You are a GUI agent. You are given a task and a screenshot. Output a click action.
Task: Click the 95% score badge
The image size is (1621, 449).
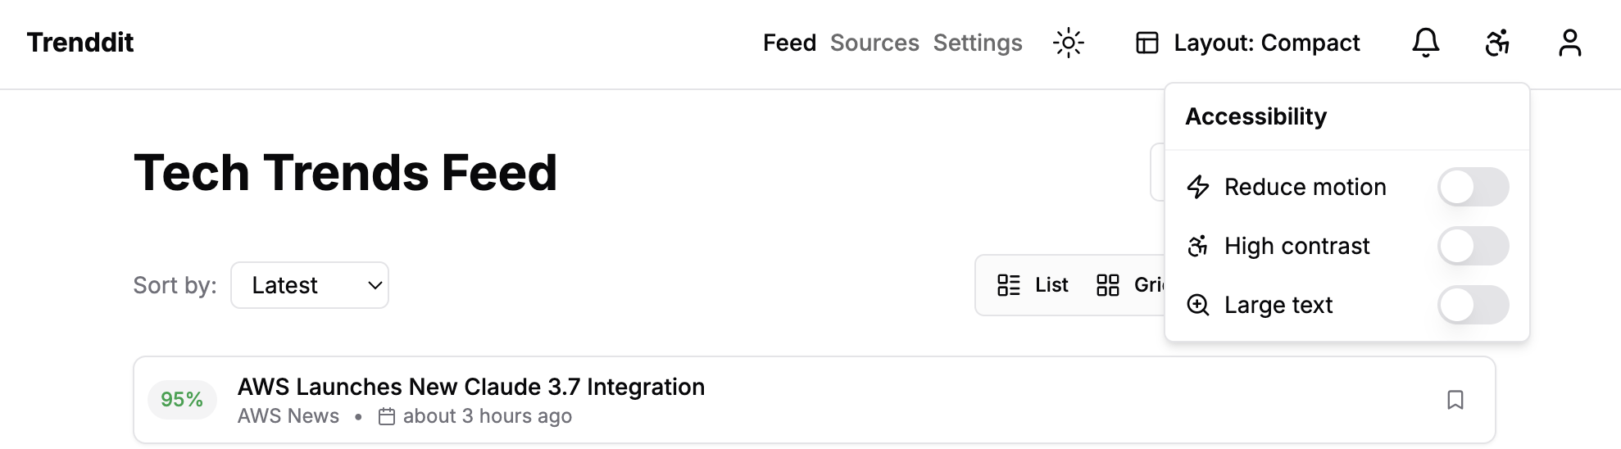click(x=182, y=400)
